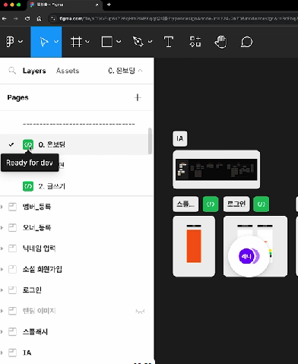Expand the 스플래시 layer
Image resolution: width=298 pixels, height=364 pixels.
tap(2, 331)
